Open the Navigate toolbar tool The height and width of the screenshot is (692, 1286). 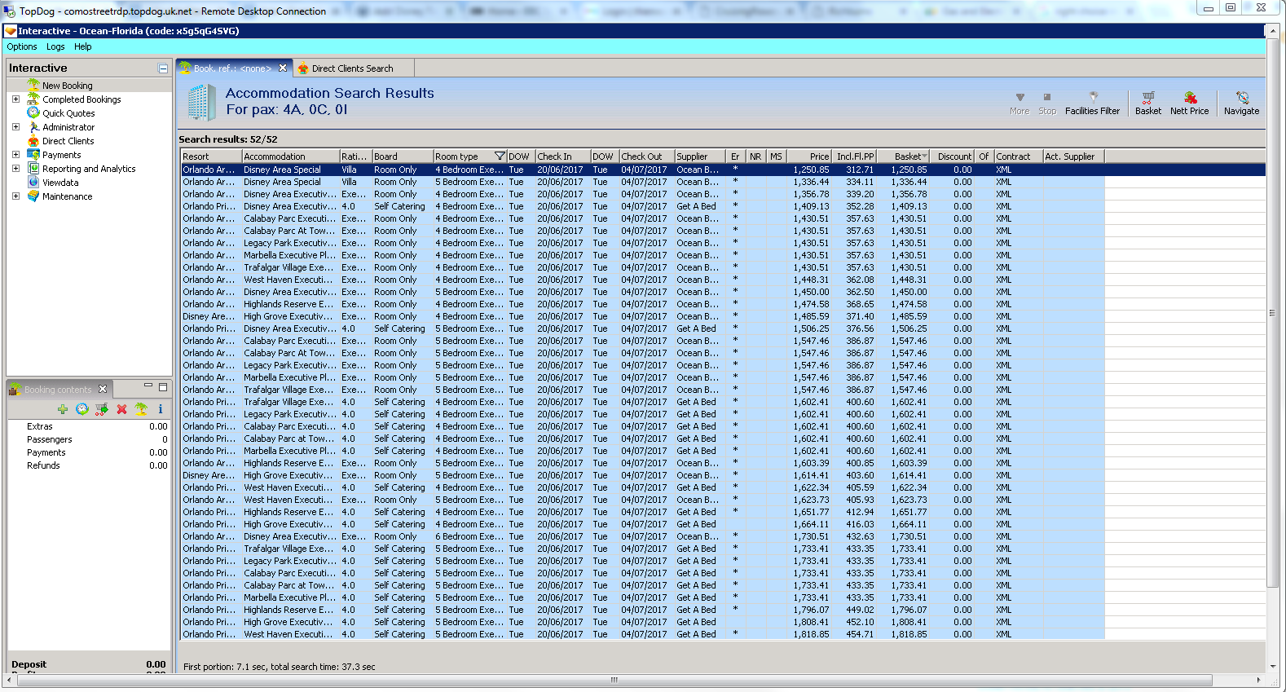tap(1241, 104)
